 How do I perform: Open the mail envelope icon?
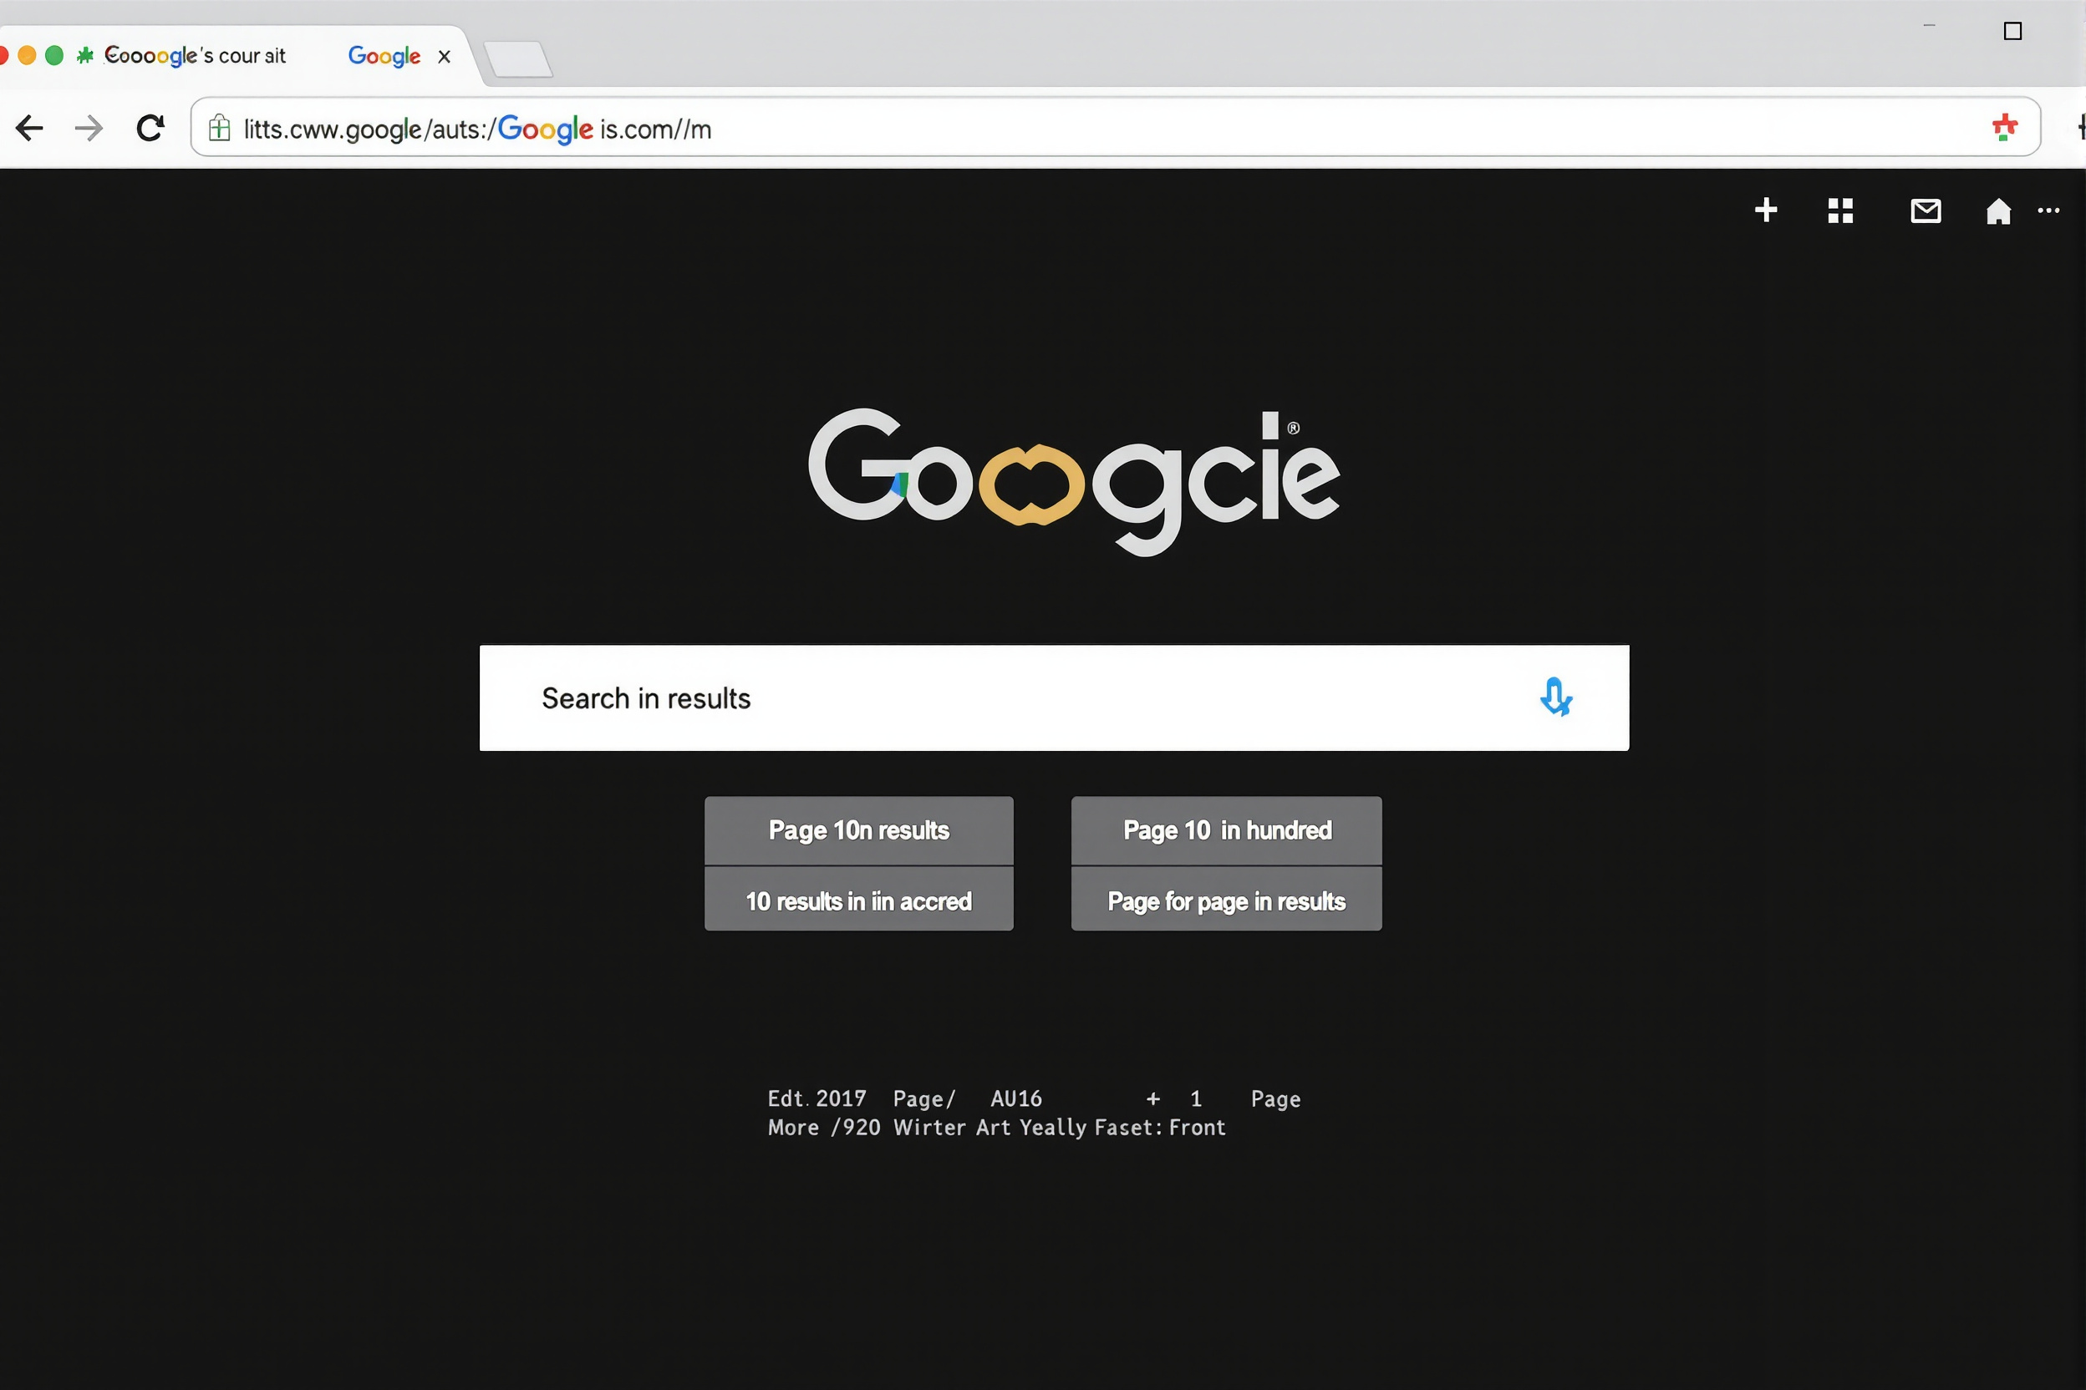click(1926, 211)
